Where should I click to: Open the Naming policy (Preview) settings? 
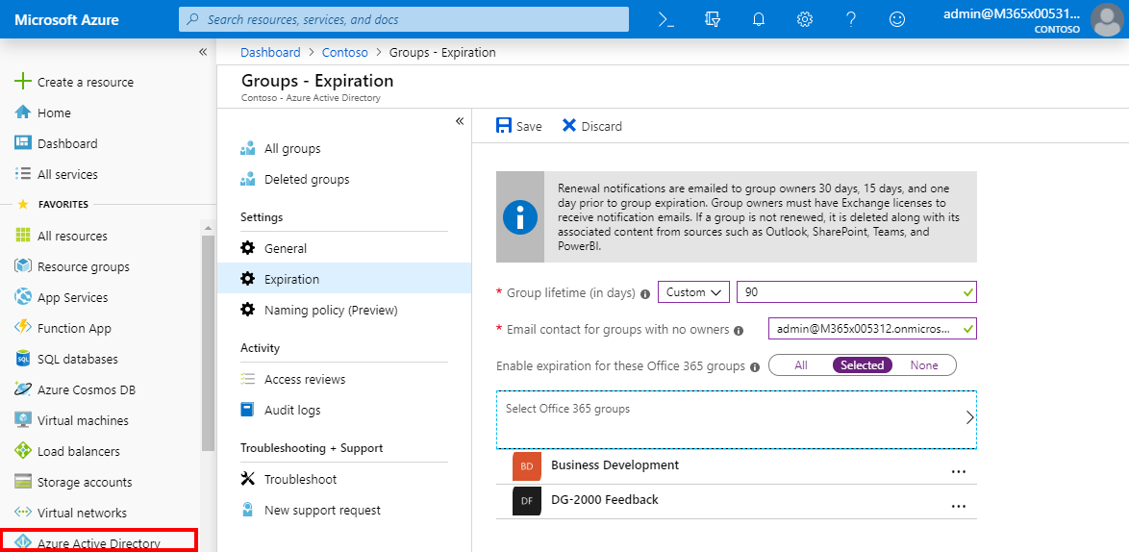330,310
